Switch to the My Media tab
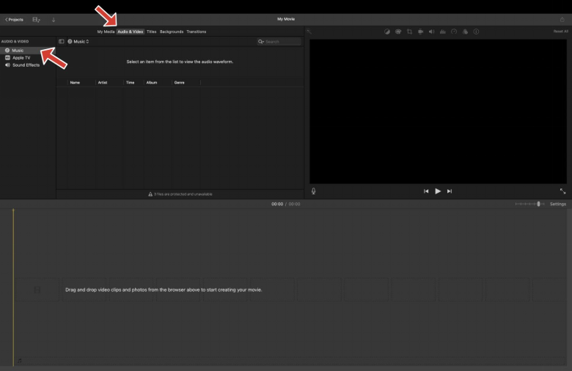This screenshot has width=572, height=371. [106, 32]
